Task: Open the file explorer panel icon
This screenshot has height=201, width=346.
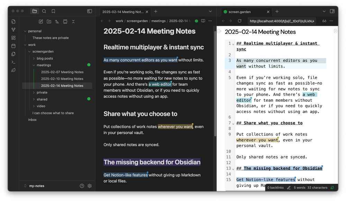Action: (34, 11)
